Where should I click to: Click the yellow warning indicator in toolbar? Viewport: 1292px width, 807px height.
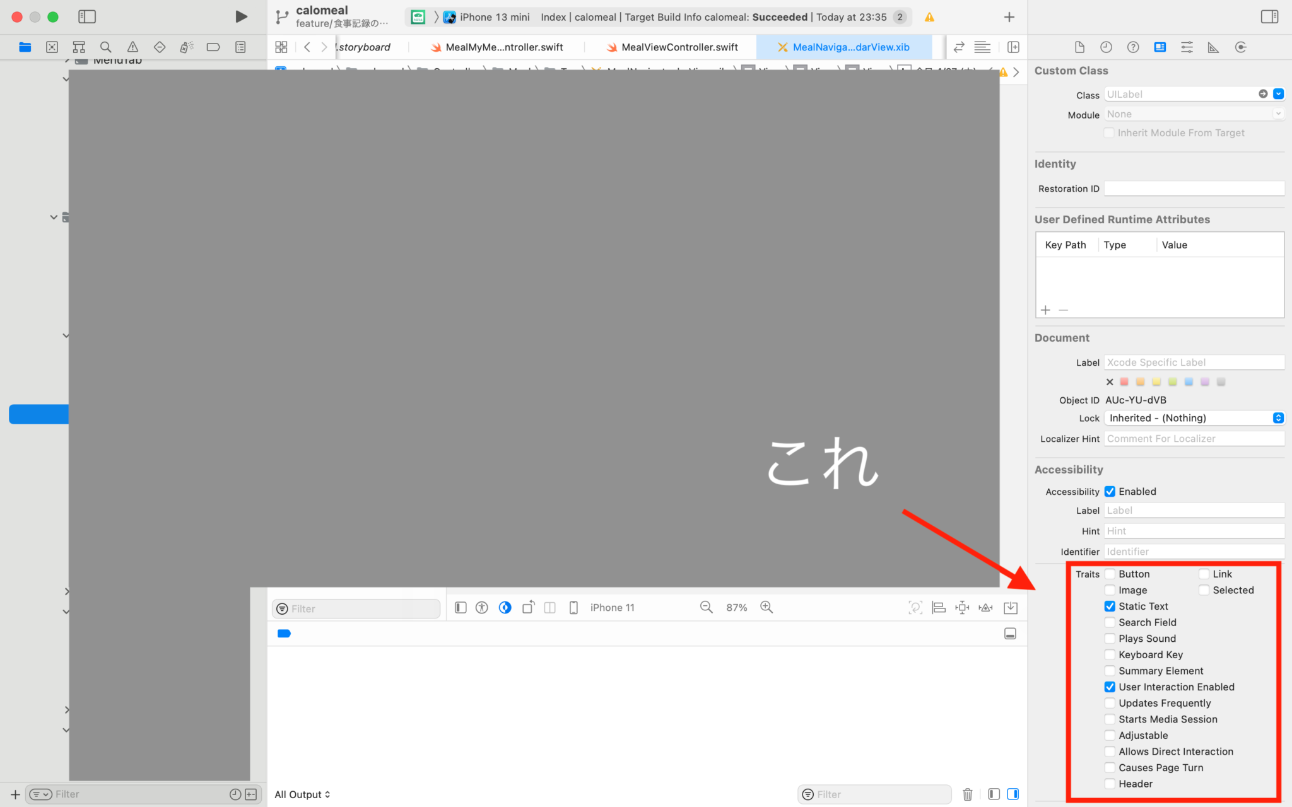point(929,17)
